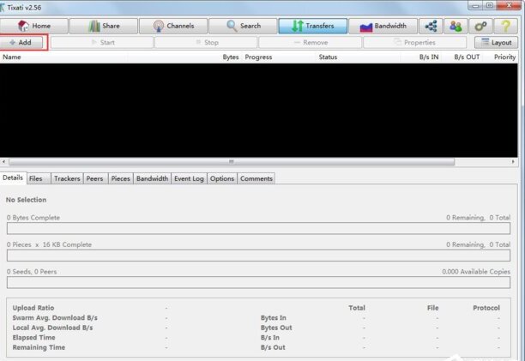
Task: Switch to the Details tab
Action: (13, 177)
